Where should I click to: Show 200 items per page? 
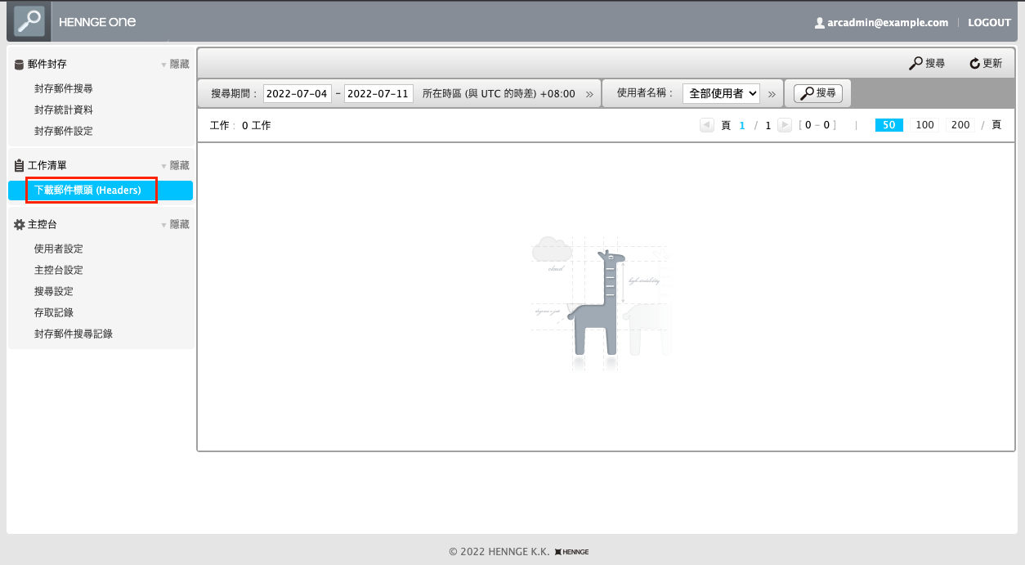(x=960, y=125)
